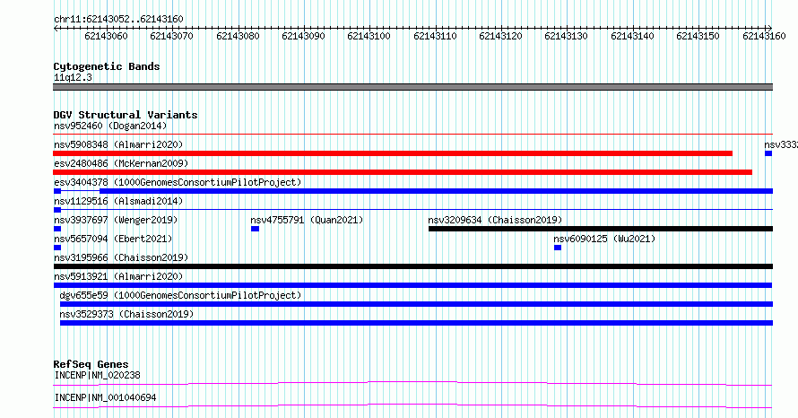
Task: Click ruler position 62143090
Action: [303, 36]
